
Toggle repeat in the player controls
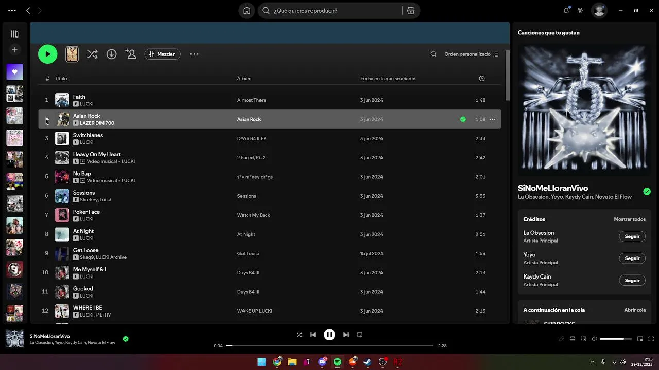click(360, 335)
